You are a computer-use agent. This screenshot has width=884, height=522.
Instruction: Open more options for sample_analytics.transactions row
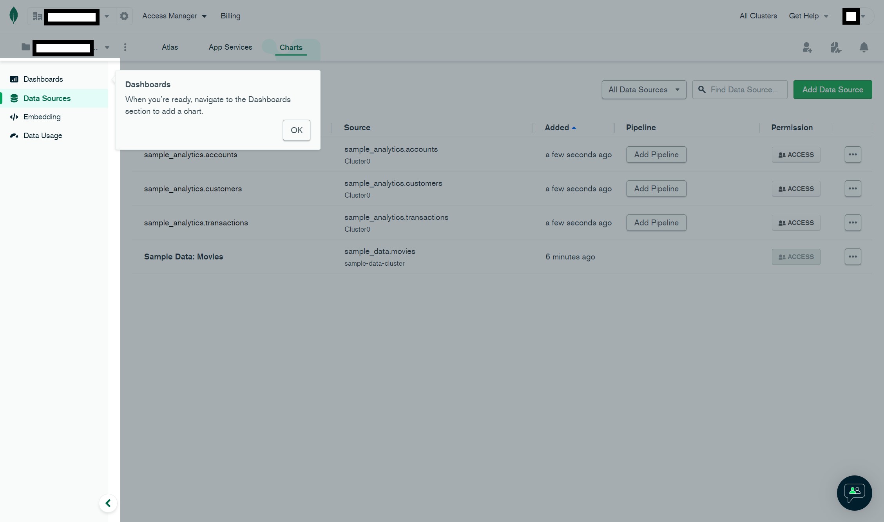point(853,223)
